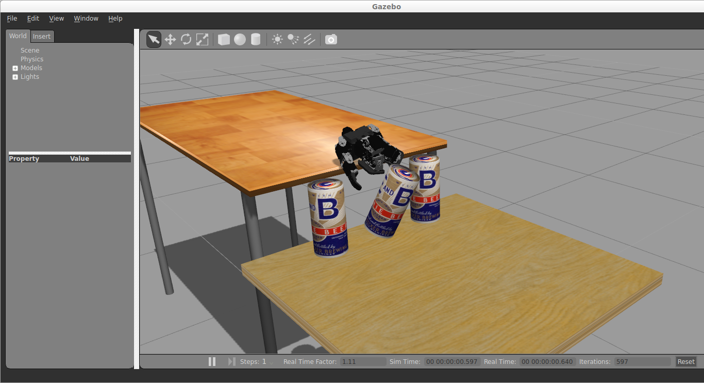The height and width of the screenshot is (383, 704).
Task: Add a directional light
Action: click(x=309, y=40)
